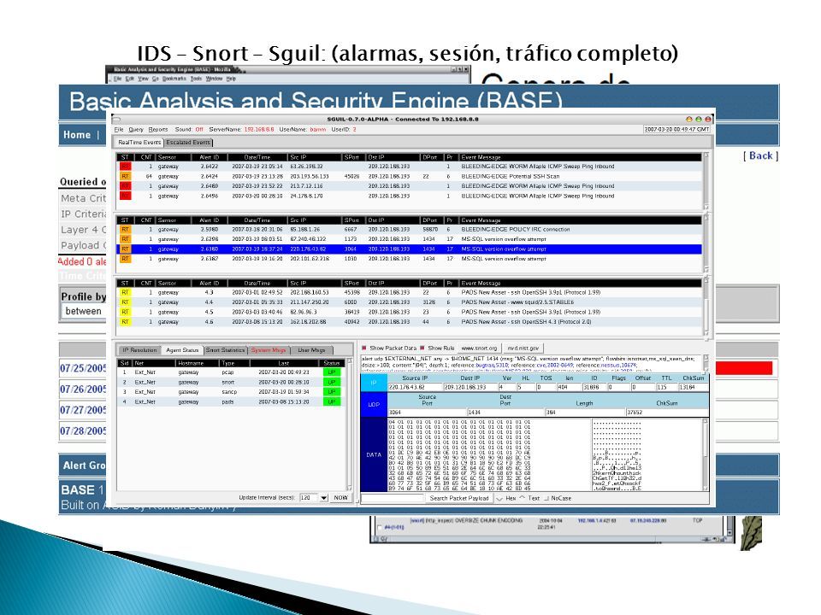Click the green UP status of pads agent
Screen dimensions: 821x615
click(x=332, y=402)
